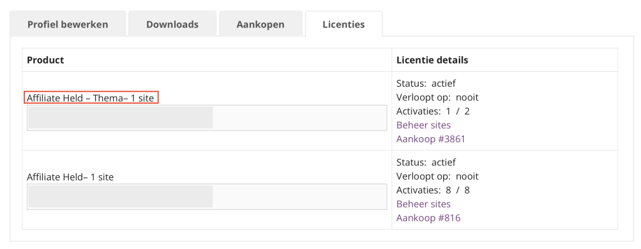Click license key field under Affiliate Held– 1 site
641x249 pixels.
point(207,197)
